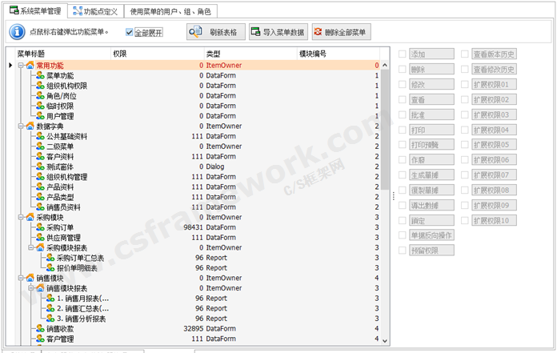Image resolution: width=557 pixels, height=353 pixels.
Task: Collapse the 常用功能 tree node
Action: coord(21,66)
